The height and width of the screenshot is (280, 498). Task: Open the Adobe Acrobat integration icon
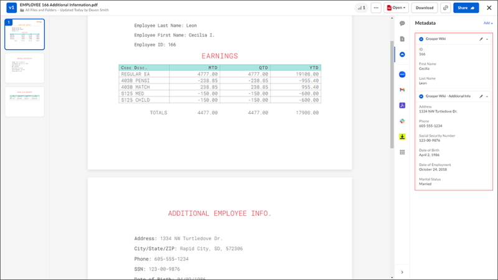[x=402, y=105]
